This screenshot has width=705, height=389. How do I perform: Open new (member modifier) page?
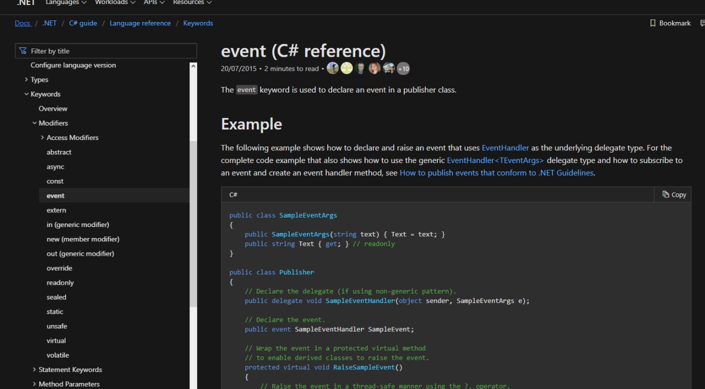pos(83,239)
